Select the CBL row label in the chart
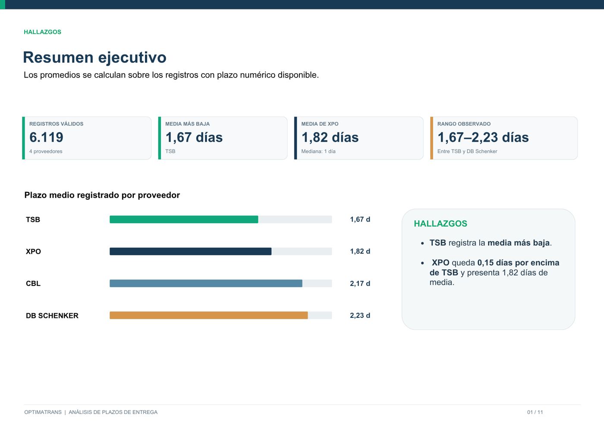 tap(33, 283)
